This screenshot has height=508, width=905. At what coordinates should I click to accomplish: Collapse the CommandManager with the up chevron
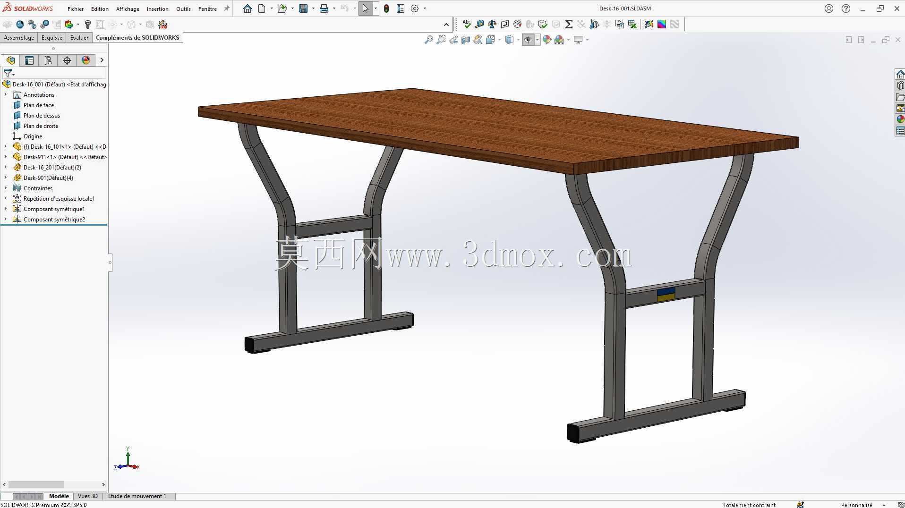coord(446,25)
